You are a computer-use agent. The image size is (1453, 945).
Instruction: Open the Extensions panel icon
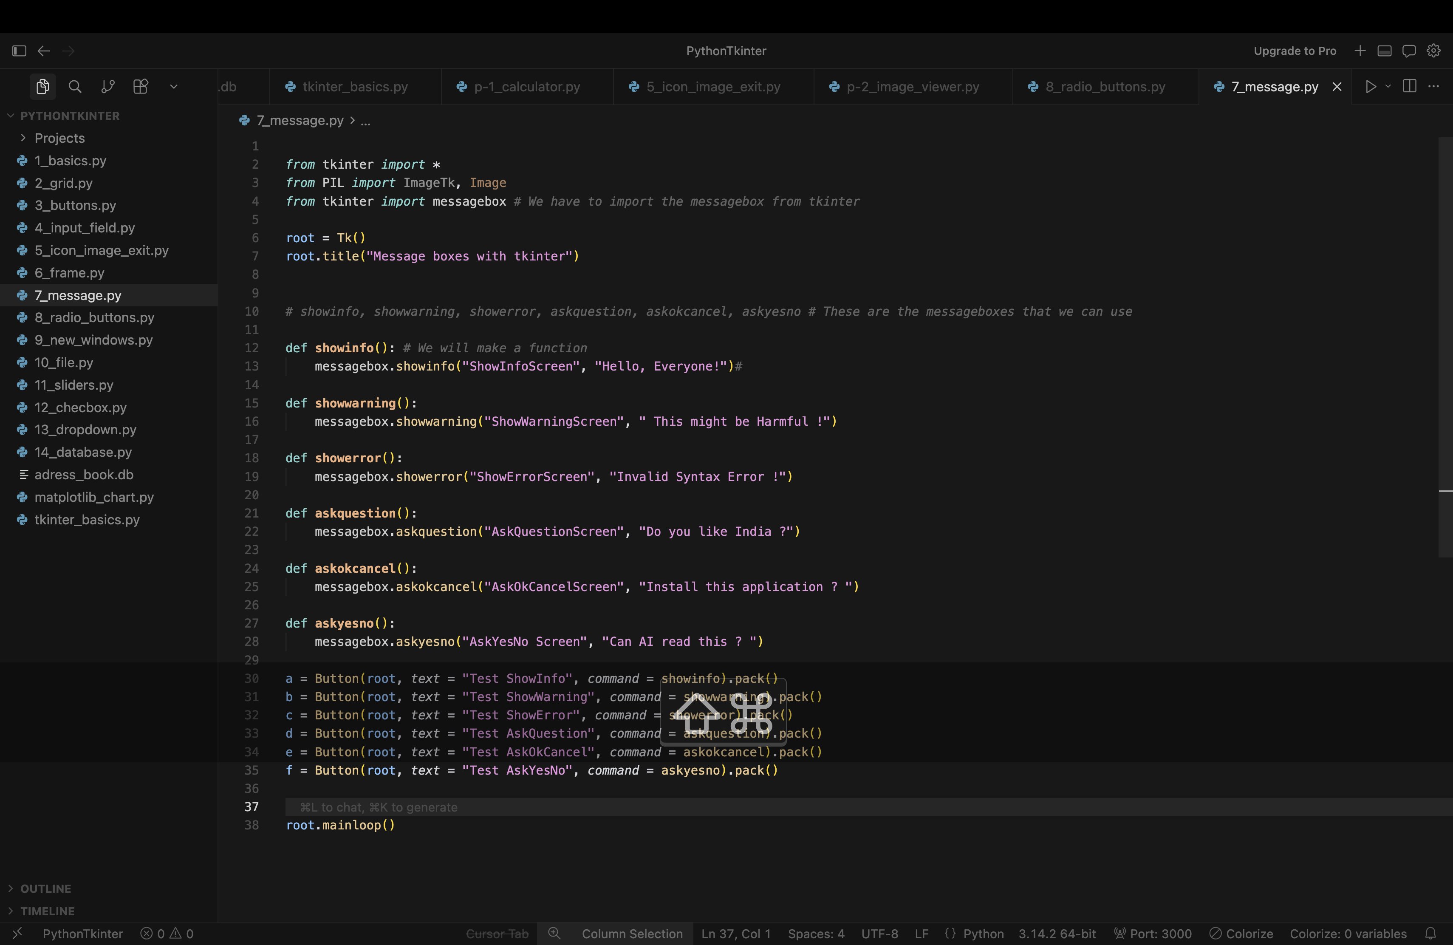tap(141, 87)
